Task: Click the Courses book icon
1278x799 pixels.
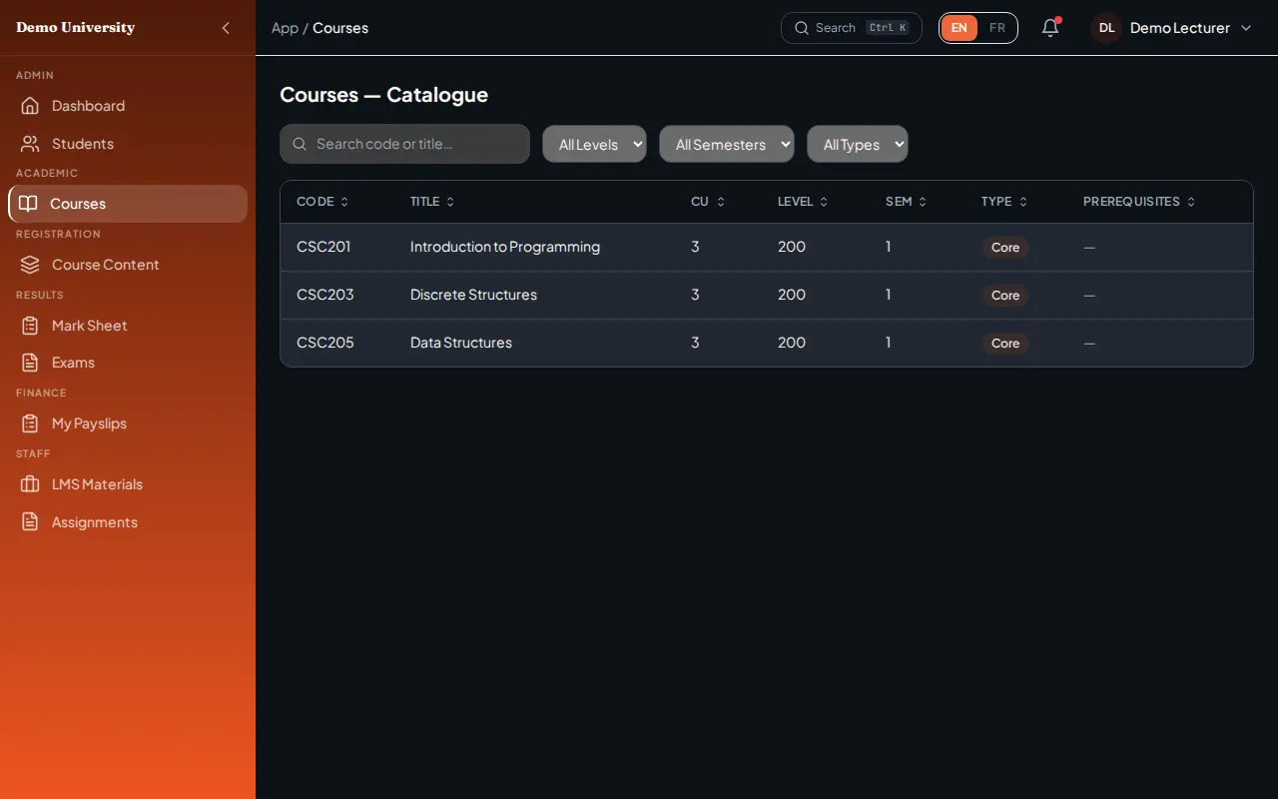Action: (29, 204)
